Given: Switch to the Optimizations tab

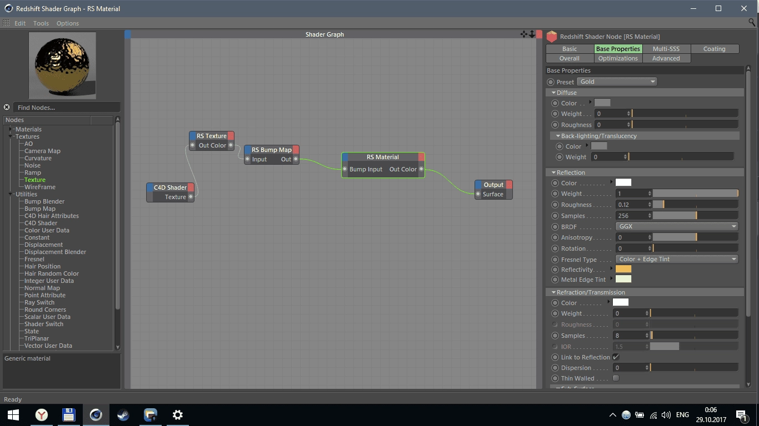Looking at the screenshot, I should (618, 58).
